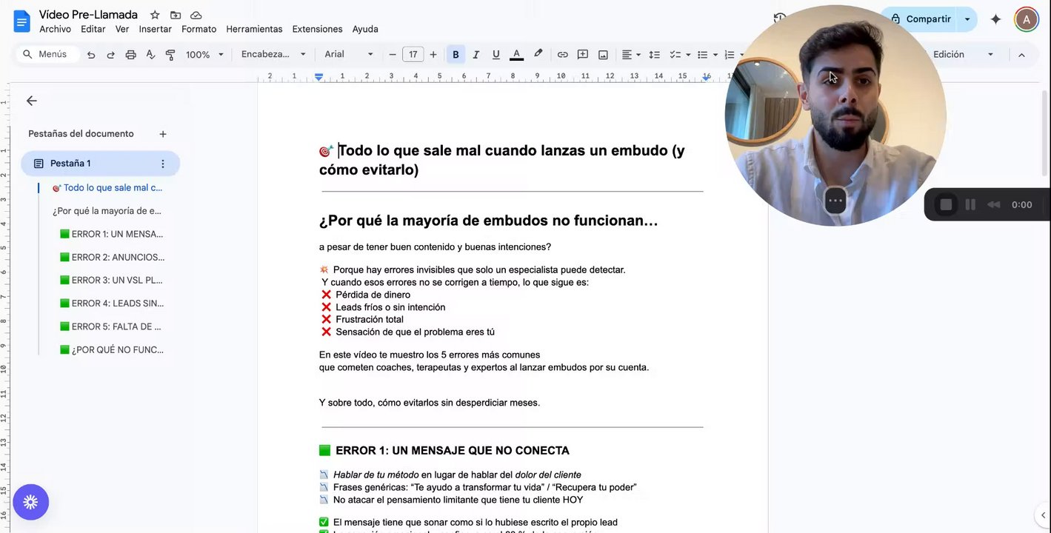This screenshot has height=533, width=1051.
Task: Toggle italic formatting
Action: [x=476, y=55]
